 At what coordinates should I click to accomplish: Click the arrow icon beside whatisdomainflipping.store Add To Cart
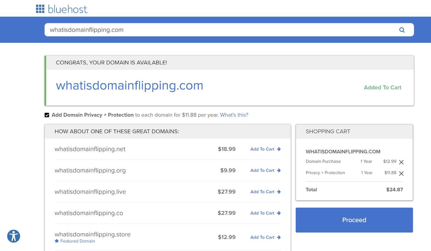[279, 237]
